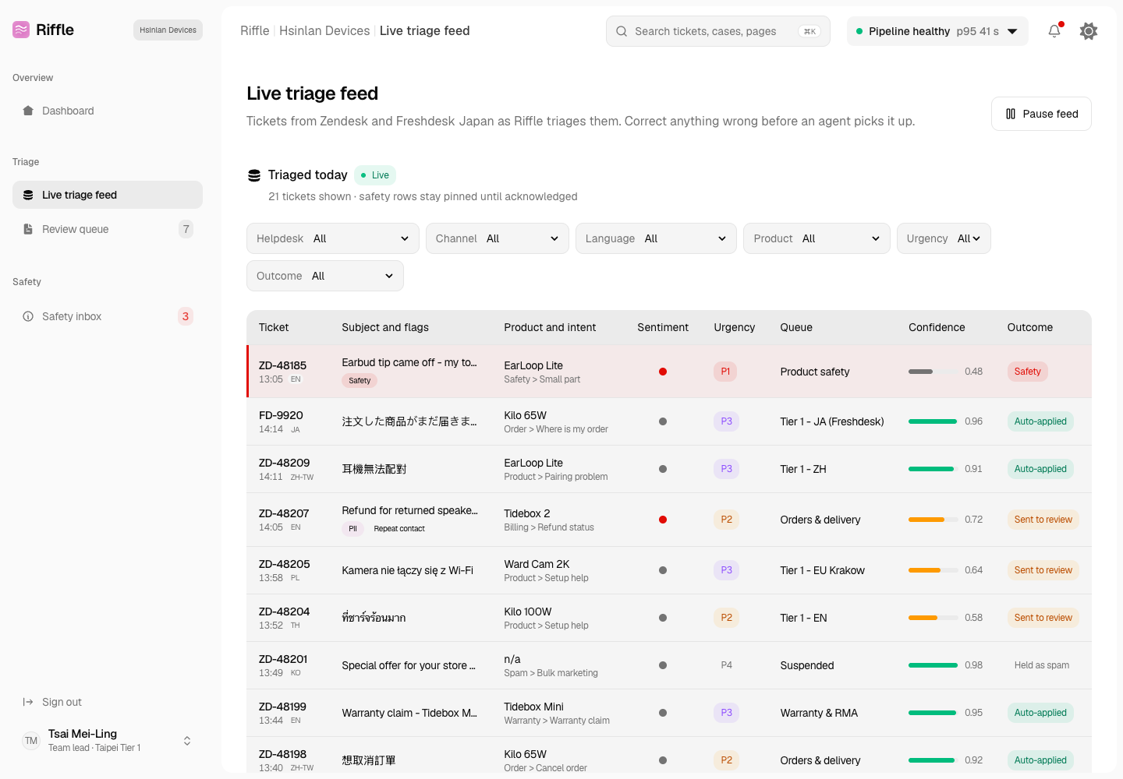Pause the live feed

point(1041,114)
